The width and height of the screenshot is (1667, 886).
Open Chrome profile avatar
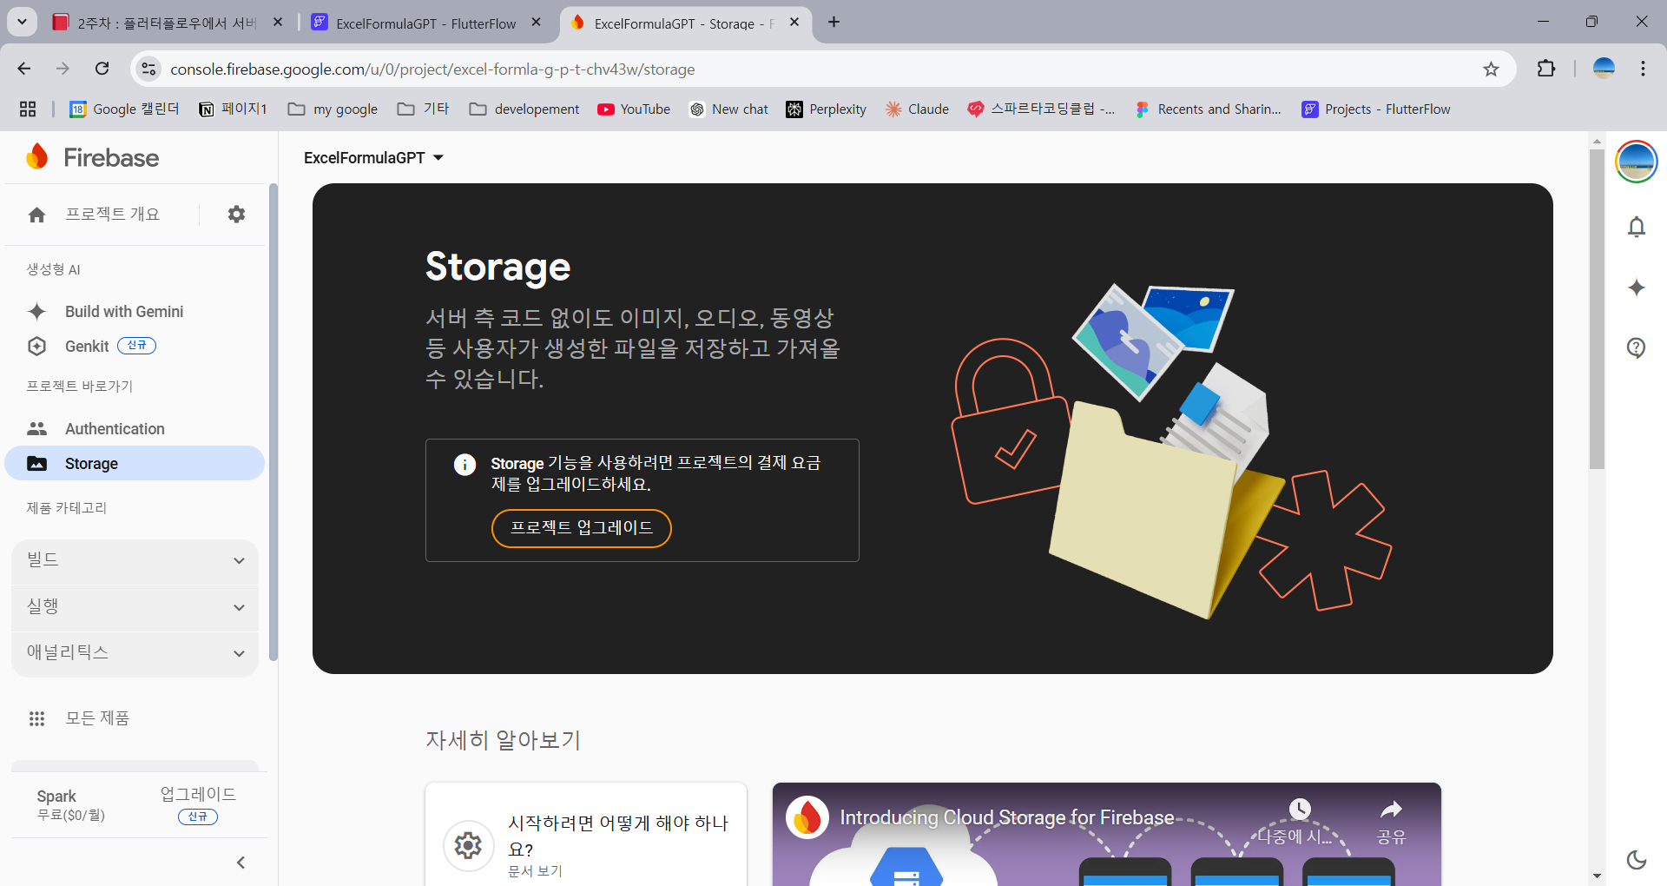click(1604, 69)
